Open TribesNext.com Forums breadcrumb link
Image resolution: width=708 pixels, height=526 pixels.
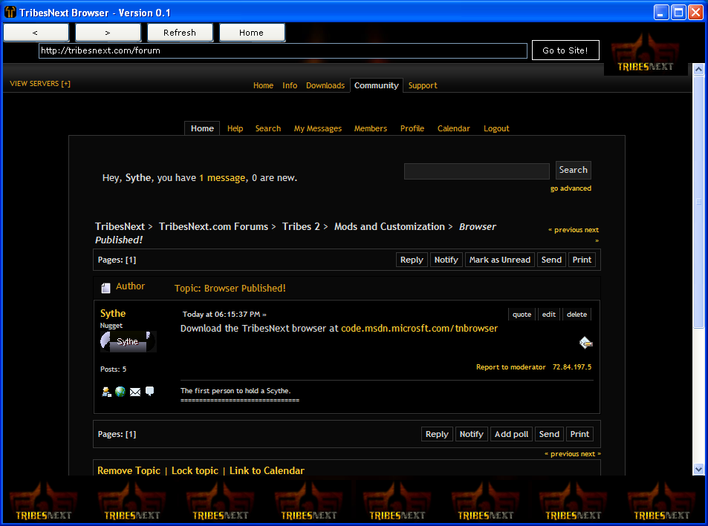[x=213, y=226]
